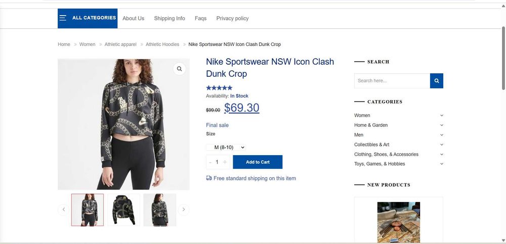Expand the Home & Garden category
Viewport: 506px width, 244px height.
coord(442,125)
